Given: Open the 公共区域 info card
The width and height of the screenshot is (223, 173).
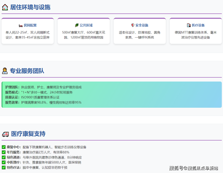Looking at the screenshot, I should [83, 31].
